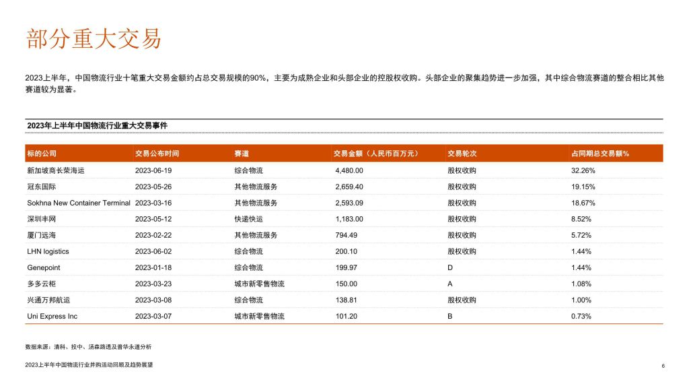Click column header 交易金额（人民币百万元）
Image resolution: width=689 pixels, height=388 pixels.
[x=375, y=154]
